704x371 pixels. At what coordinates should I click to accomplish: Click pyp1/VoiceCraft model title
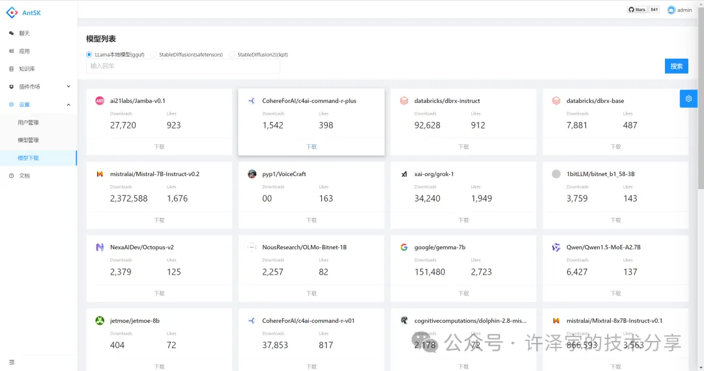(x=284, y=174)
